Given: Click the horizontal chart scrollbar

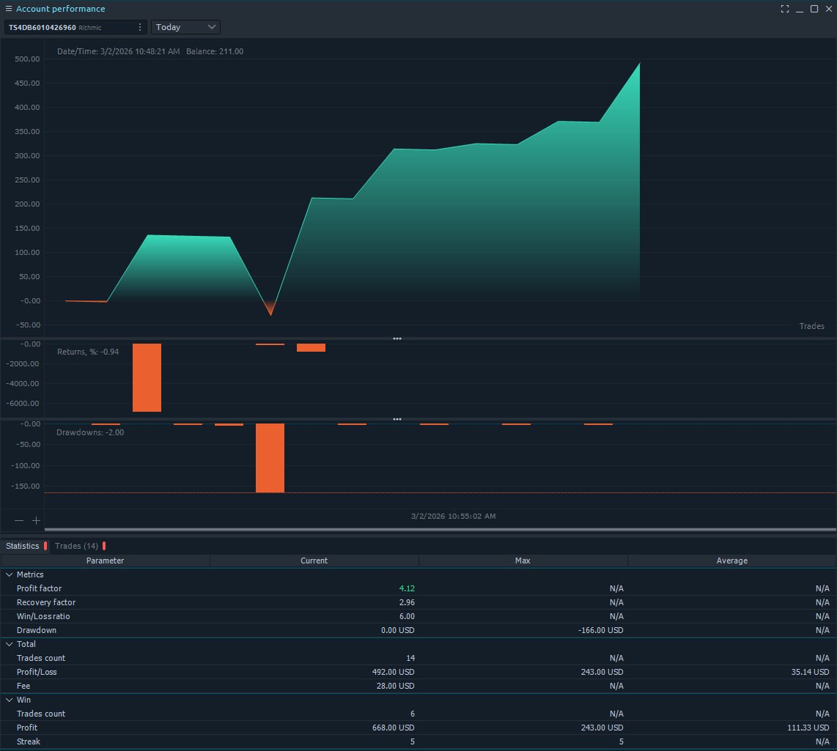Looking at the screenshot, I should 440,529.
